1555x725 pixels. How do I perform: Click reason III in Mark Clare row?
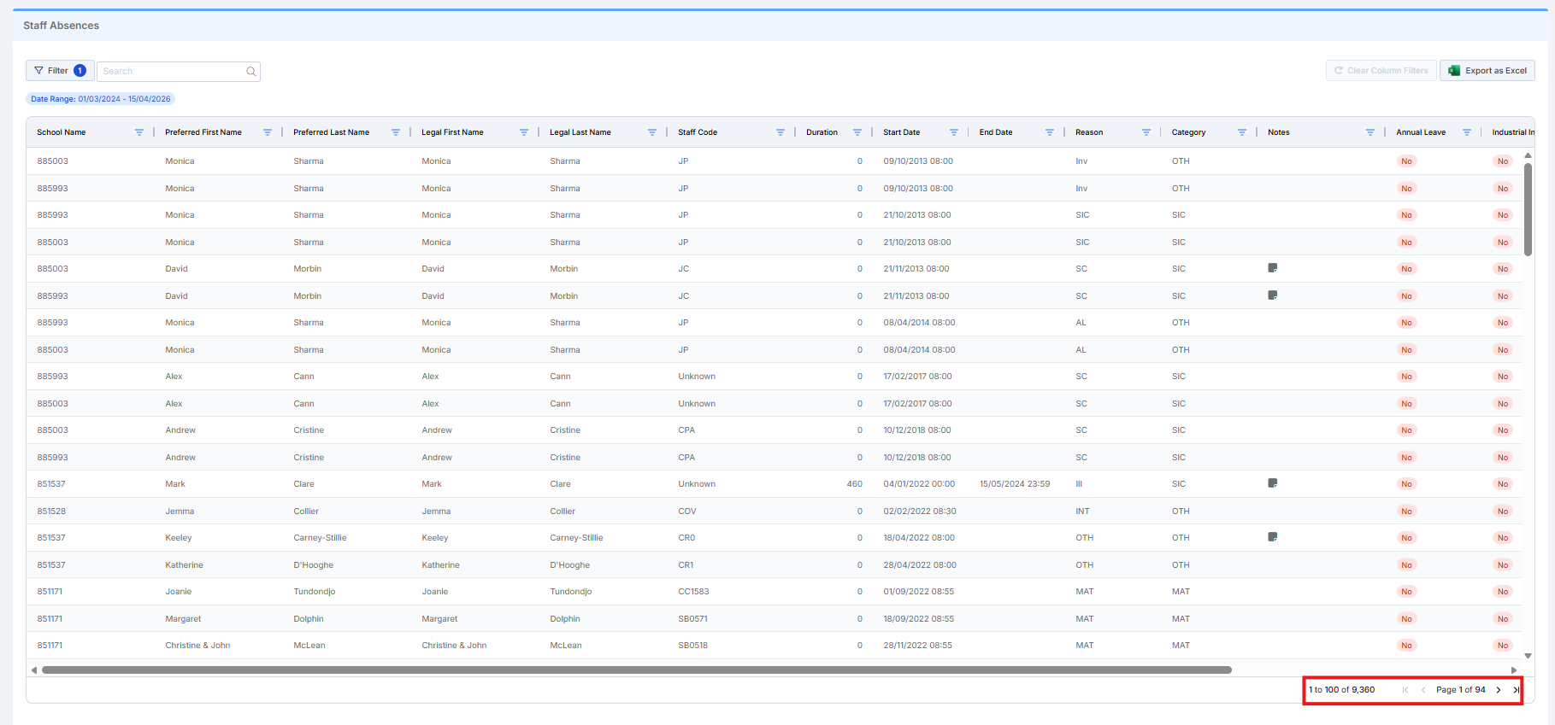point(1079,484)
